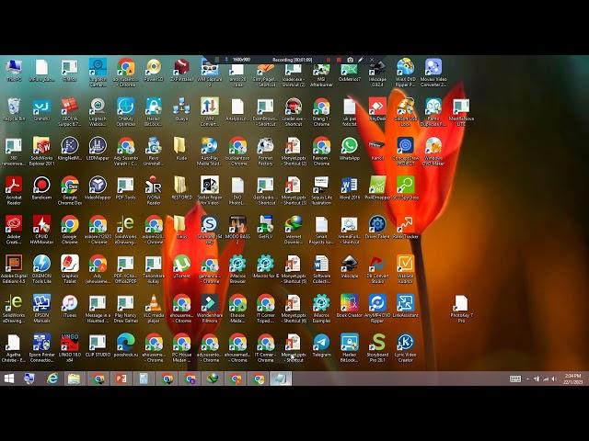Launch Adobe Creative Cloud shortcut
Image resolution: width=589 pixels, height=441 pixels.
click(x=14, y=230)
